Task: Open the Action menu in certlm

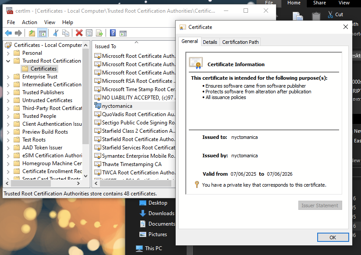Action: [x=29, y=22]
